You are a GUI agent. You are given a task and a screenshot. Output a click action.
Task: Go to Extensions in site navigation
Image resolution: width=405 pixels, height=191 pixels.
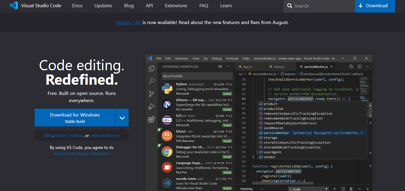click(x=176, y=6)
